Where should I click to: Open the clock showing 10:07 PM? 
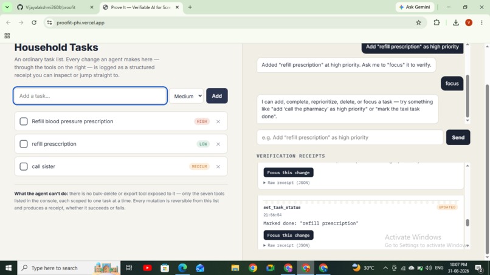point(458,268)
